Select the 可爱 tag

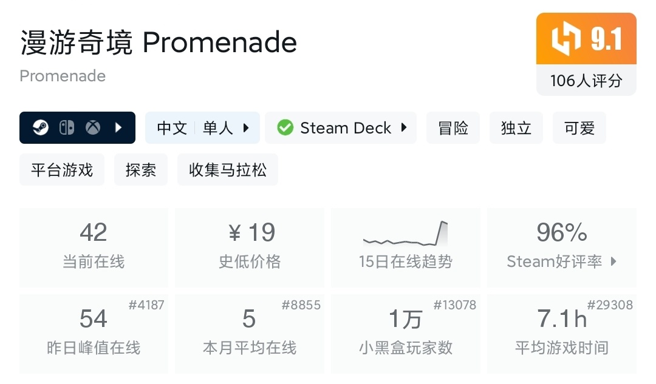[x=579, y=128]
